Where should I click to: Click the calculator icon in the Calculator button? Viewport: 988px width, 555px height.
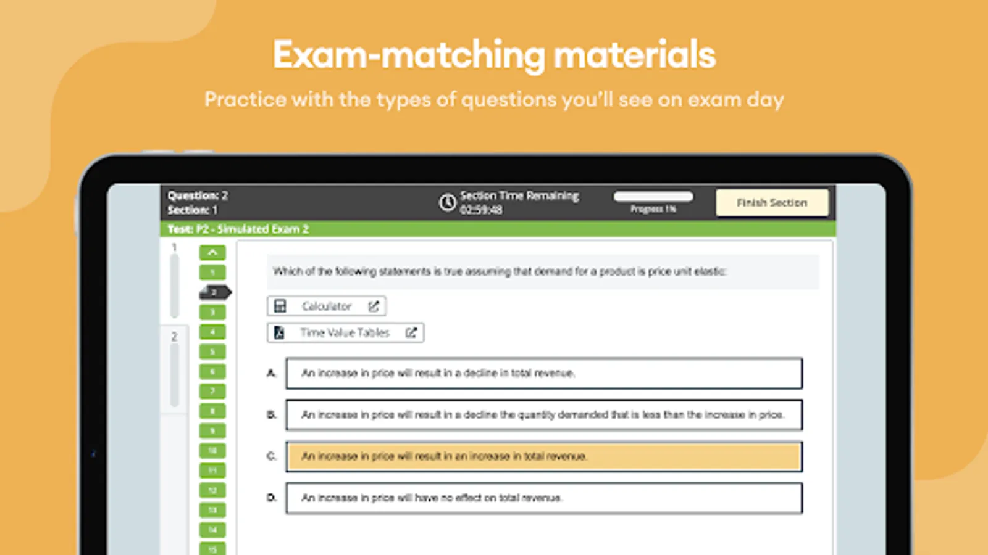click(x=280, y=306)
